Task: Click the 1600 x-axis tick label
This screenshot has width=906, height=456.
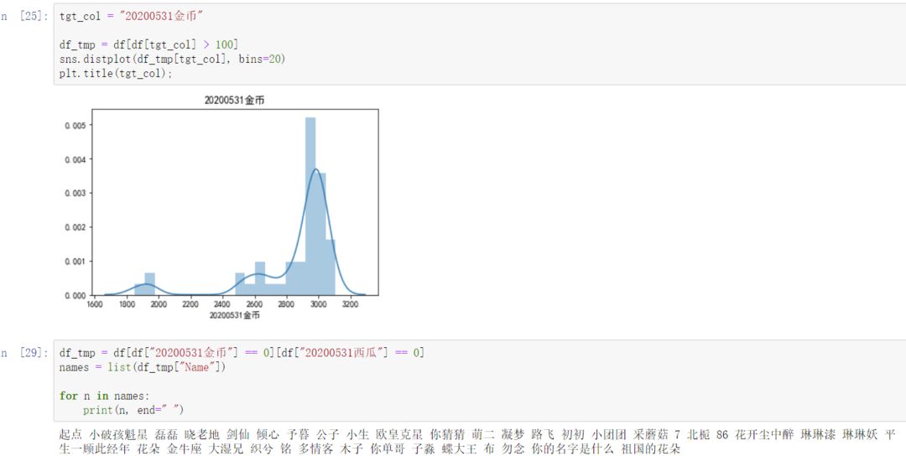Action: click(x=96, y=304)
